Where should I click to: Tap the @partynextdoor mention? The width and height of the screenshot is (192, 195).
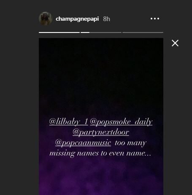tap(101, 132)
